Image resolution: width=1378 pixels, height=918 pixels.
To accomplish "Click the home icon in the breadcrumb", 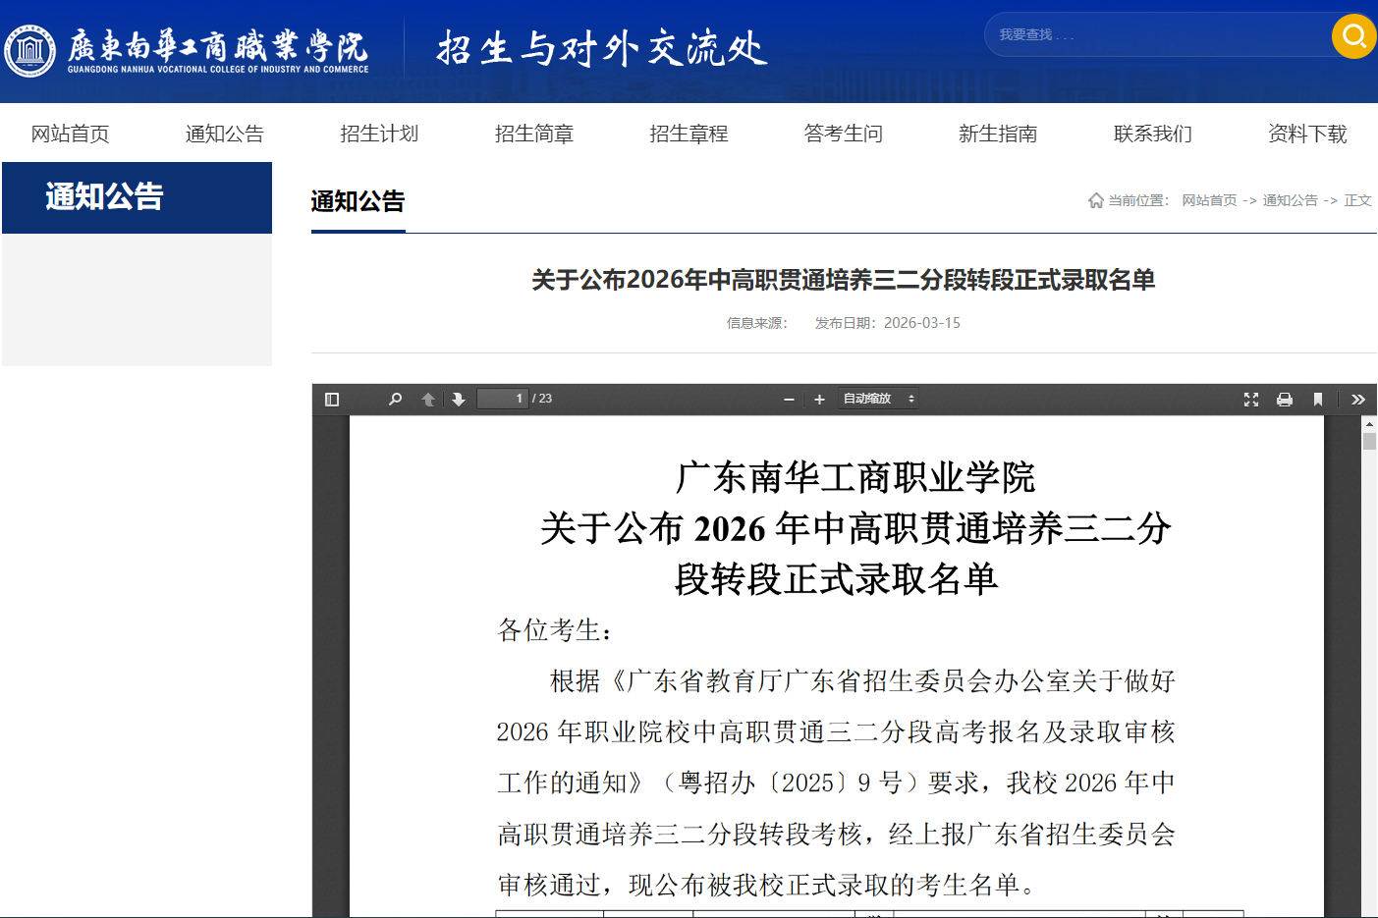I will [1095, 199].
